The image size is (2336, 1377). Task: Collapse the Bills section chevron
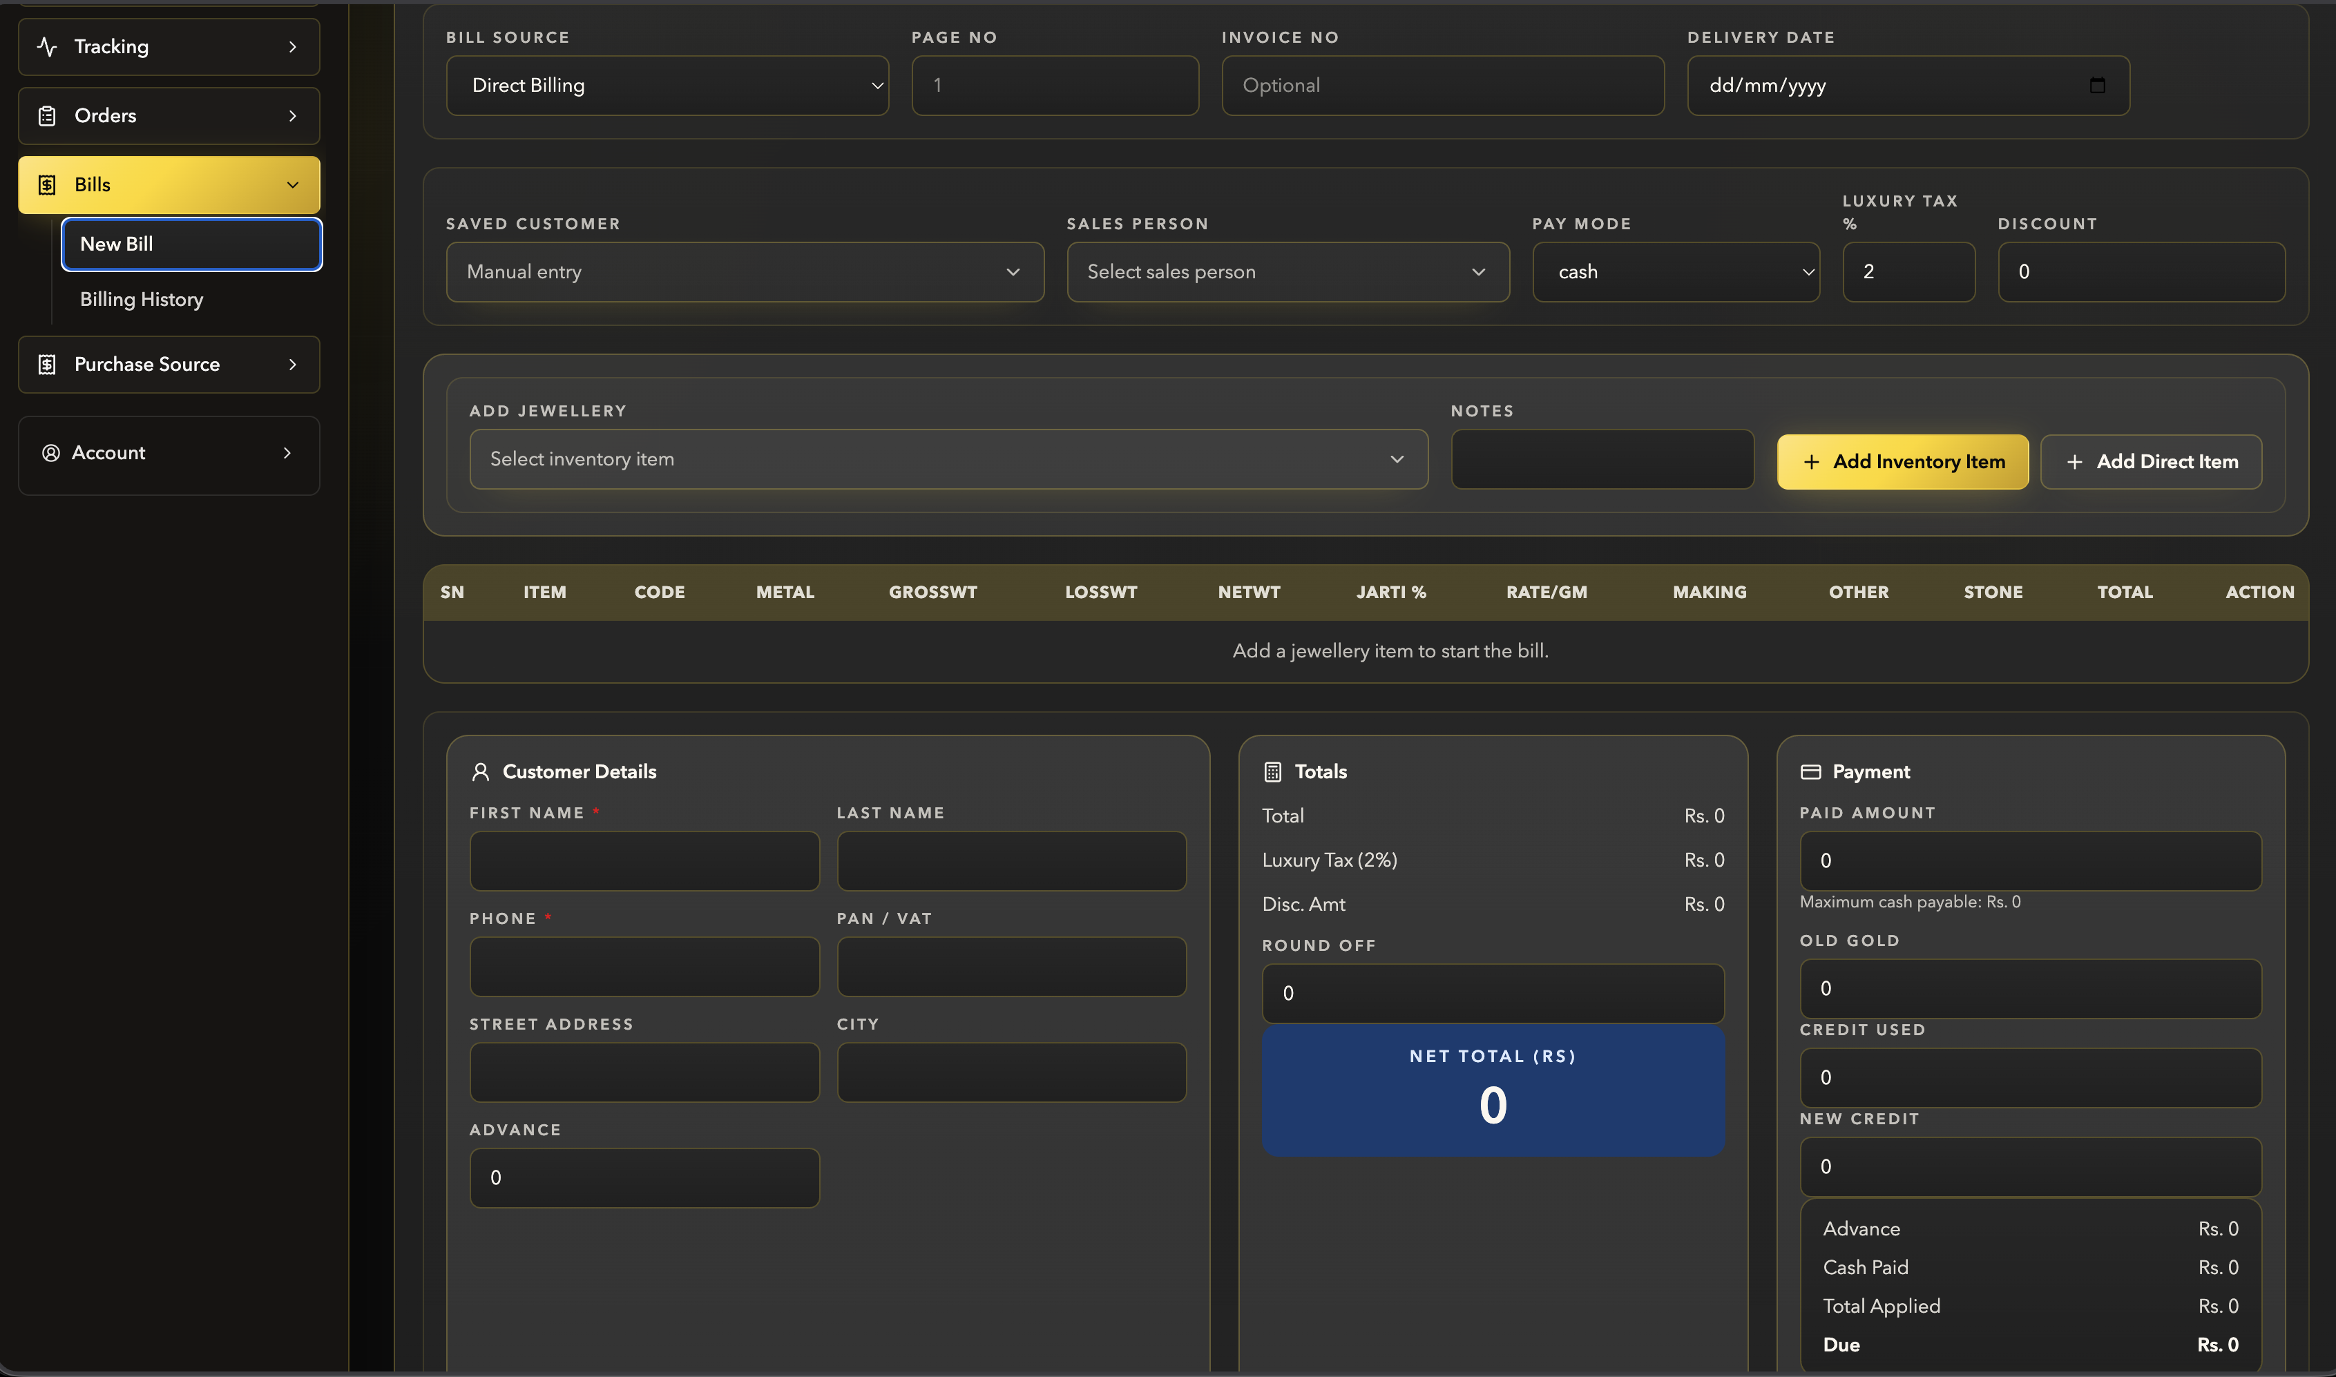tap(292, 184)
